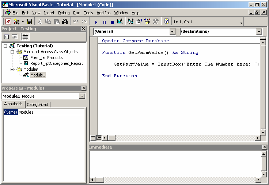Click the View Object icon in Project panel
Image resolution: width=269 pixels, height=185 pixels.
(14, 37)
